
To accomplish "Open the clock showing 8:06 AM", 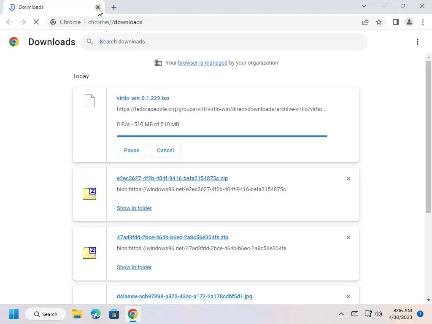I will pos(400,314).
